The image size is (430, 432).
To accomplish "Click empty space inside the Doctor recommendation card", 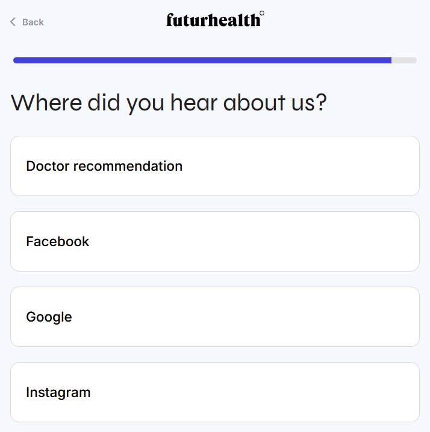I will coord(313,166).
